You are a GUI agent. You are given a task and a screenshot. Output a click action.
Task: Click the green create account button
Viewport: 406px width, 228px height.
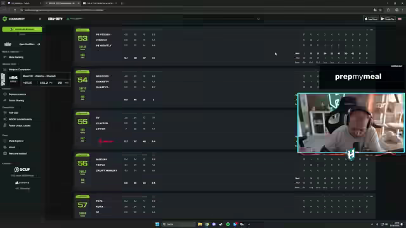22,29
